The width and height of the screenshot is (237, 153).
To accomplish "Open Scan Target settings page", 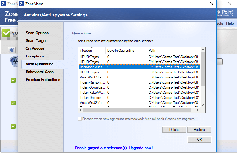I will [36, 41].
